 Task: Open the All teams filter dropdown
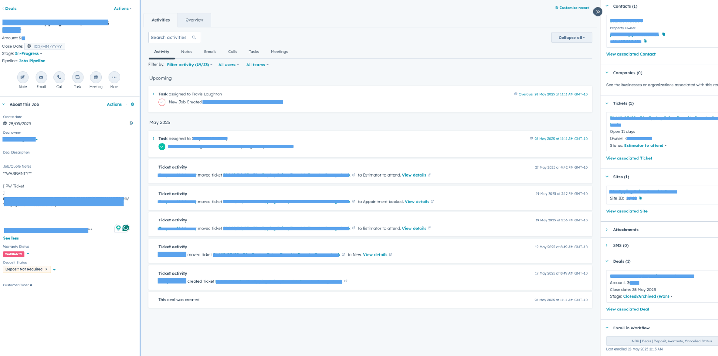click(x=257, y=65)
